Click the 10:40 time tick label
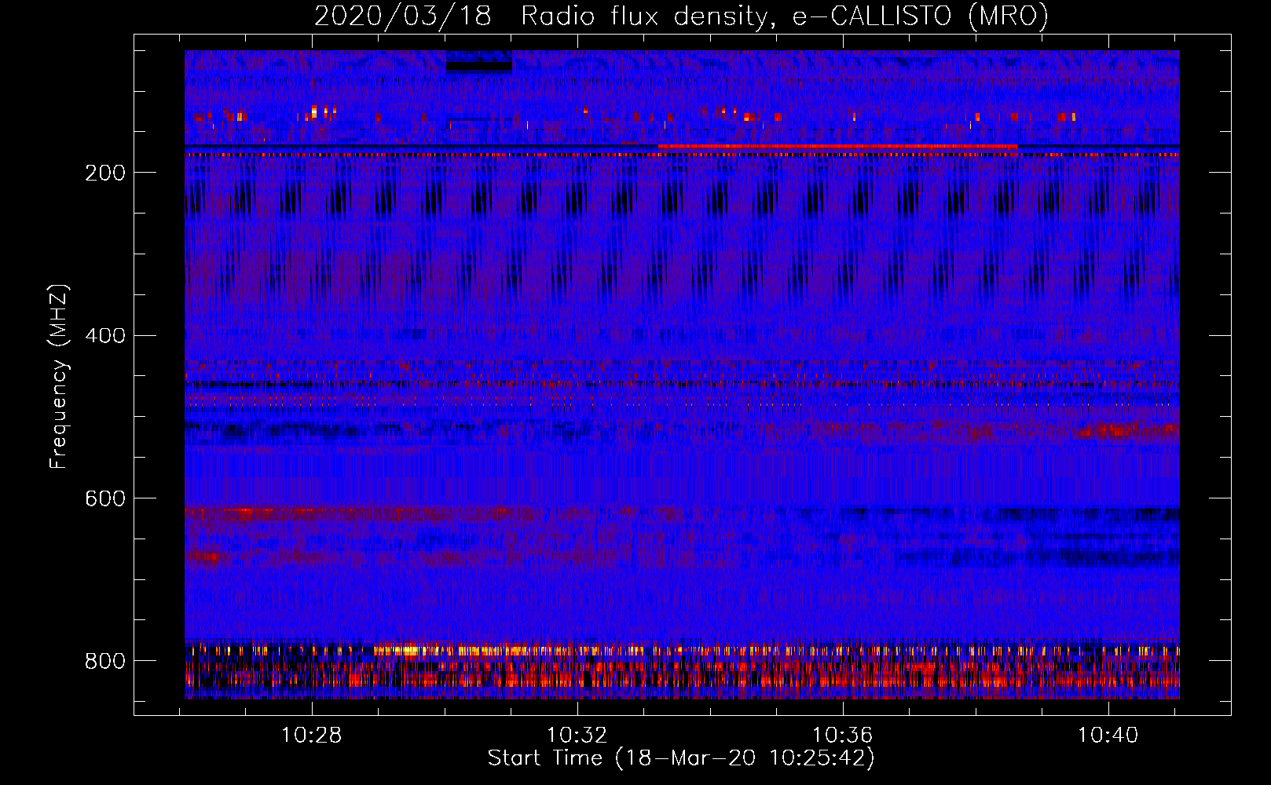 [1108, 736]
